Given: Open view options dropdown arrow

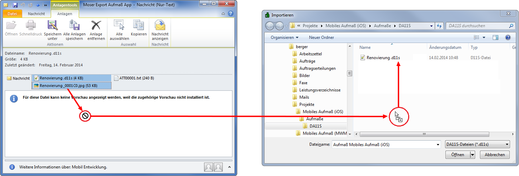Looking at the screenshot, I should click(x=484, y=37).
